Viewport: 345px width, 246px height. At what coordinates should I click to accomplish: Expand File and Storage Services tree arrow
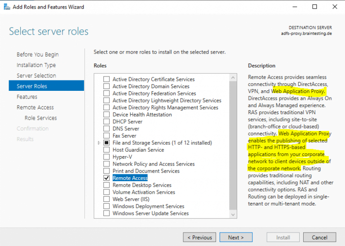[x=99, y=143]
